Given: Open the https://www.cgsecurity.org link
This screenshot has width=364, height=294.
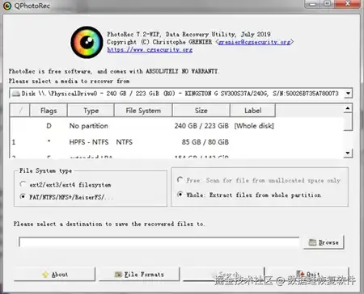Looking at the screenshot, I should point(150,49).
